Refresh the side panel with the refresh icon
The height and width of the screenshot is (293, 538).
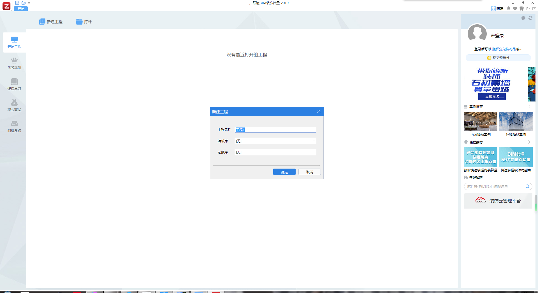(530, 18)
